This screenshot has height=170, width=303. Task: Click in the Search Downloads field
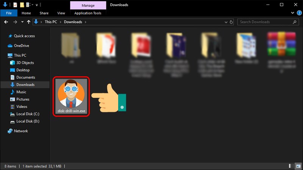pyautogui.click(x=267, y=22)
